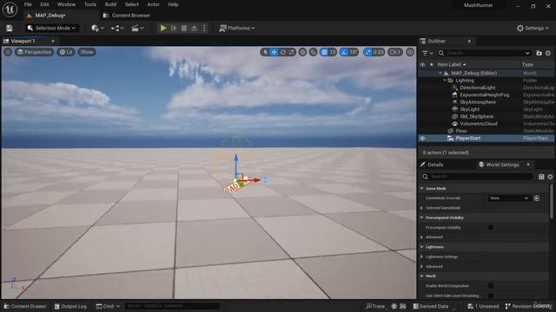Image resolution: width=556 pixels, height=312 pixels.
Task: Enable Precompute Visibility checkbox
Action: pyautogui.click(x=490, y=227)
